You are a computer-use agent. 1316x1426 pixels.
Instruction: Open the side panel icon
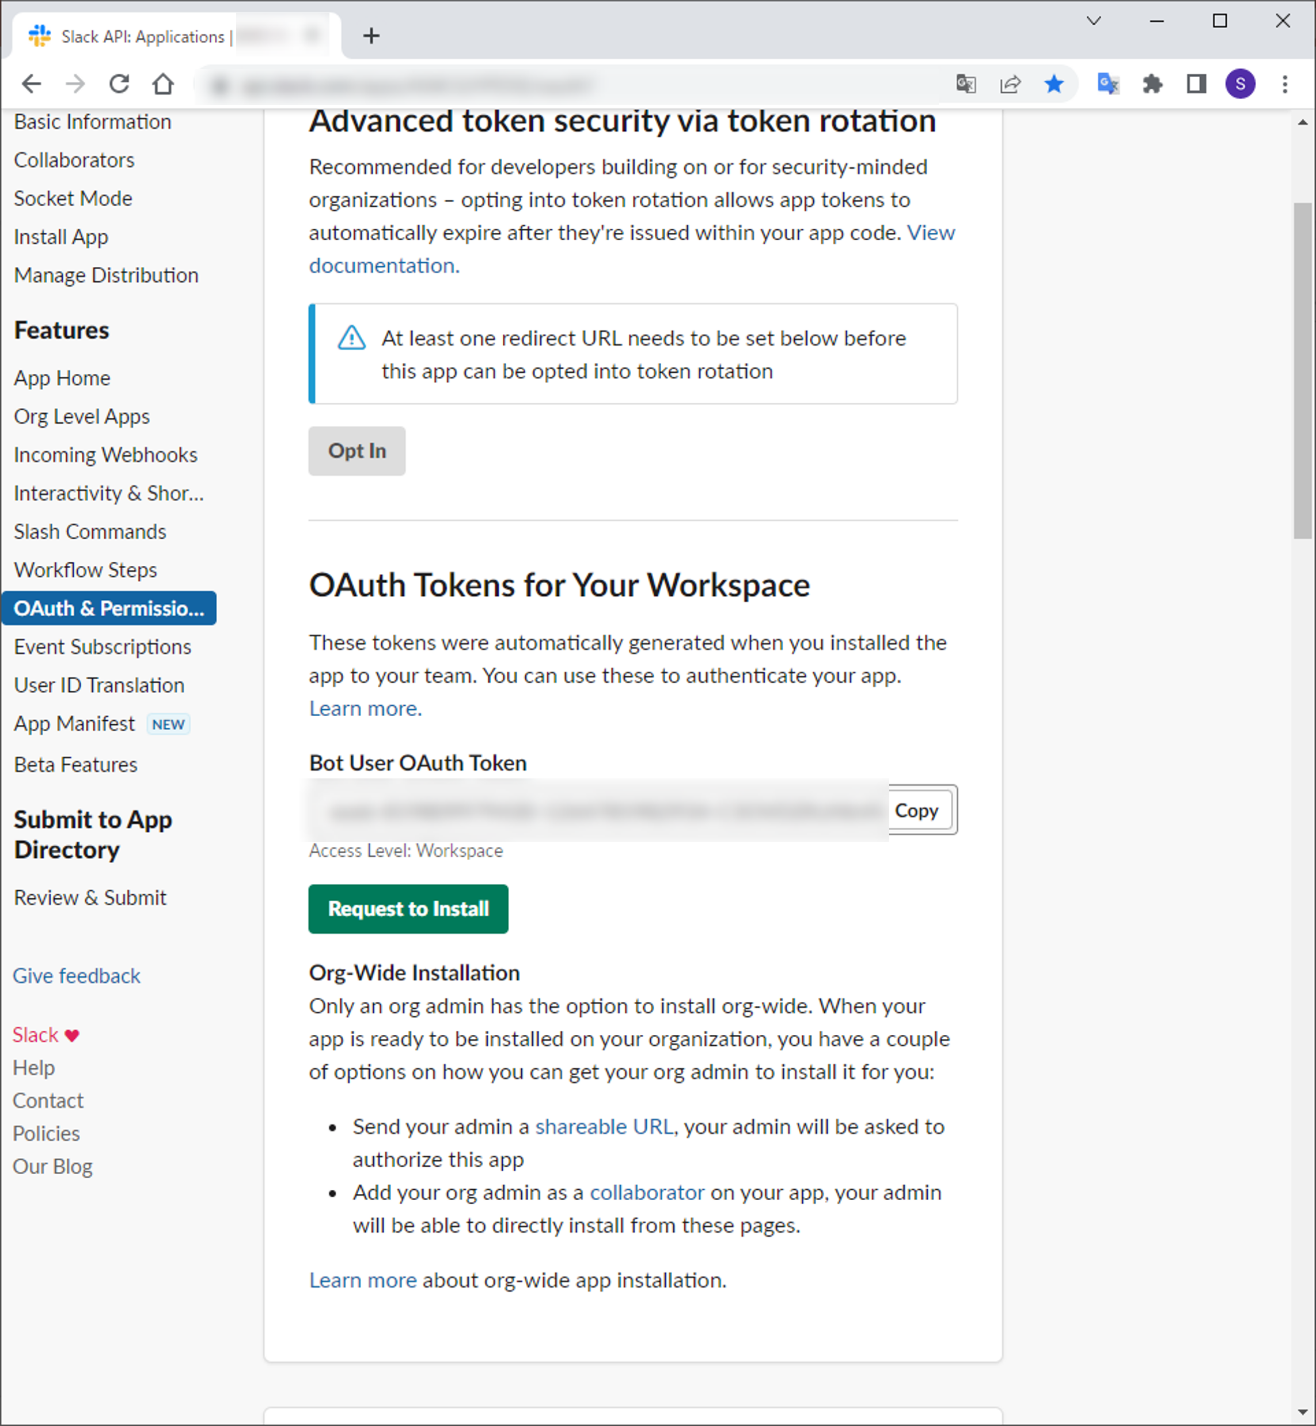click(1196, 84)
